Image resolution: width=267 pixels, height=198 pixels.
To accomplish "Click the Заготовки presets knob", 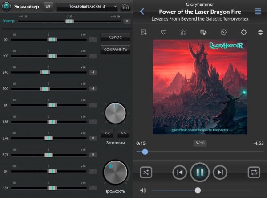I will point(115,113).
